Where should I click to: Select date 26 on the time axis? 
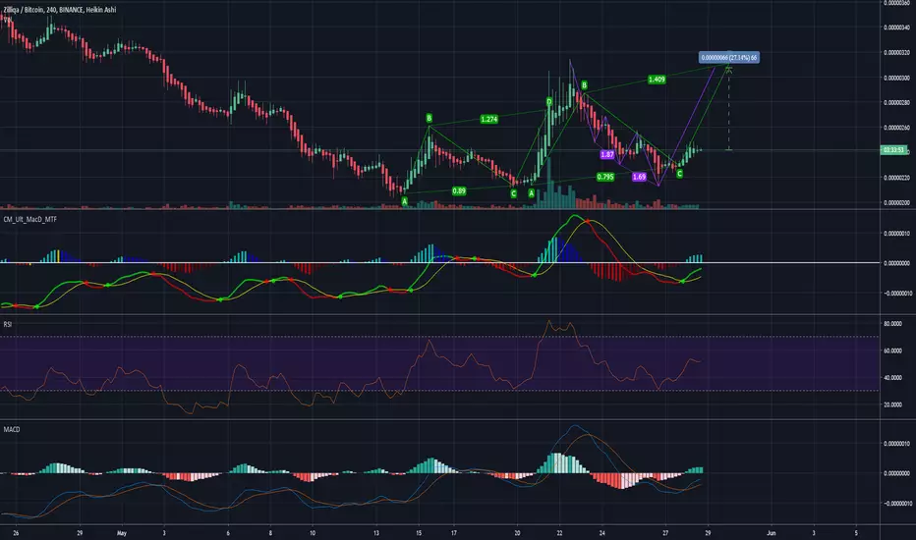[16, 533]
